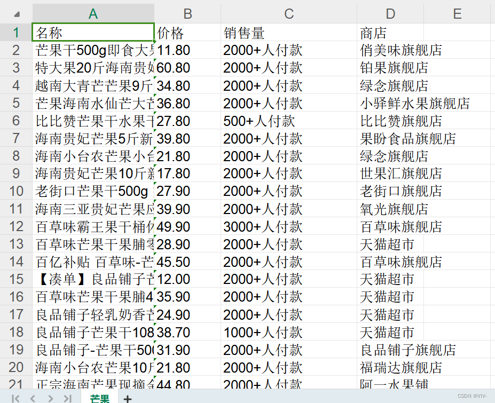
Task: Select the cell with price 49.90
Action: point(187,226)
